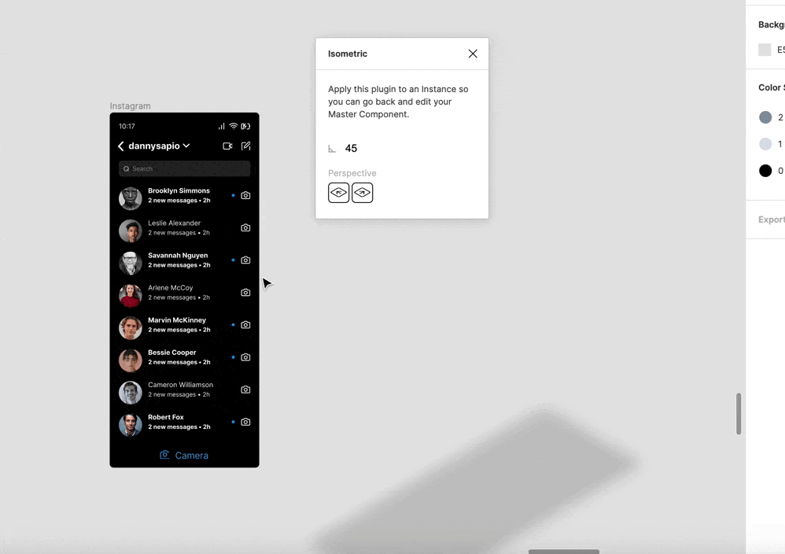The height and width of the screenshot is (554, 785).
Task: Click the gray-blue color style swatch
Action: 765,117
